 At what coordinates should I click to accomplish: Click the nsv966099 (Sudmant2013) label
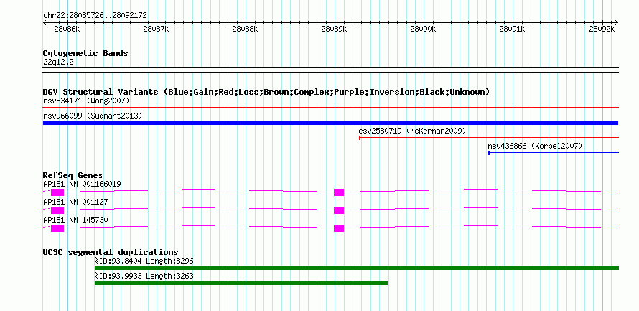(x=93, y=116)
